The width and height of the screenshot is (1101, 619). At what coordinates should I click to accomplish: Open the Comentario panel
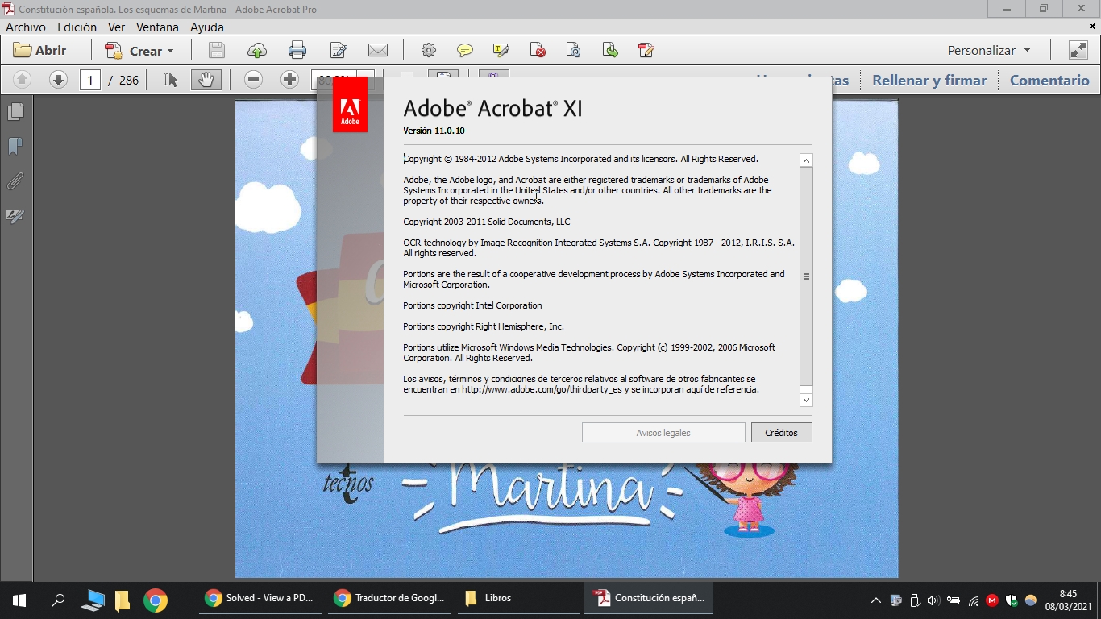(1049, 80)
